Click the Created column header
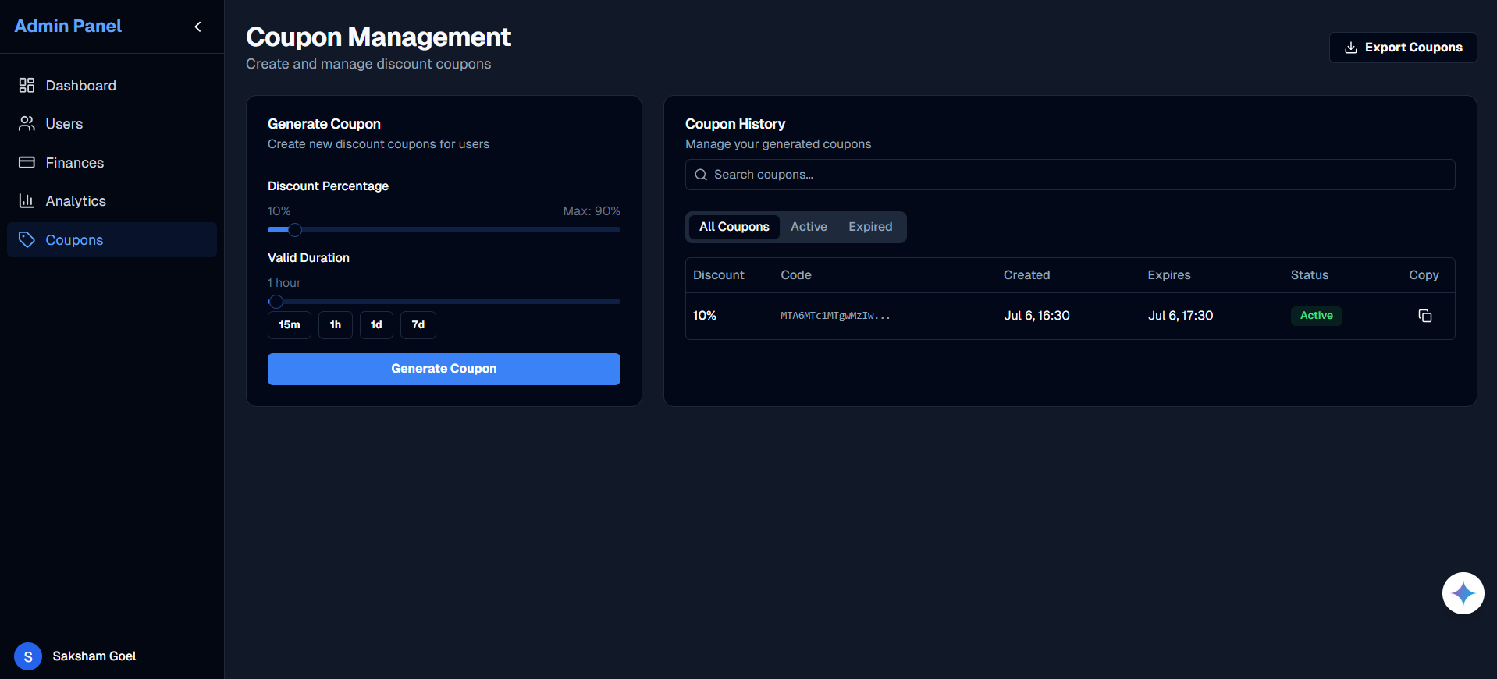1497x679 pixels. pyautogui.click(x=1026, y=275)
